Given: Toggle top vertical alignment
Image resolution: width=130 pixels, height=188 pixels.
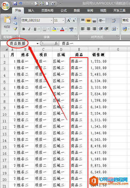Looking at the screenshot, I should 83,20.
